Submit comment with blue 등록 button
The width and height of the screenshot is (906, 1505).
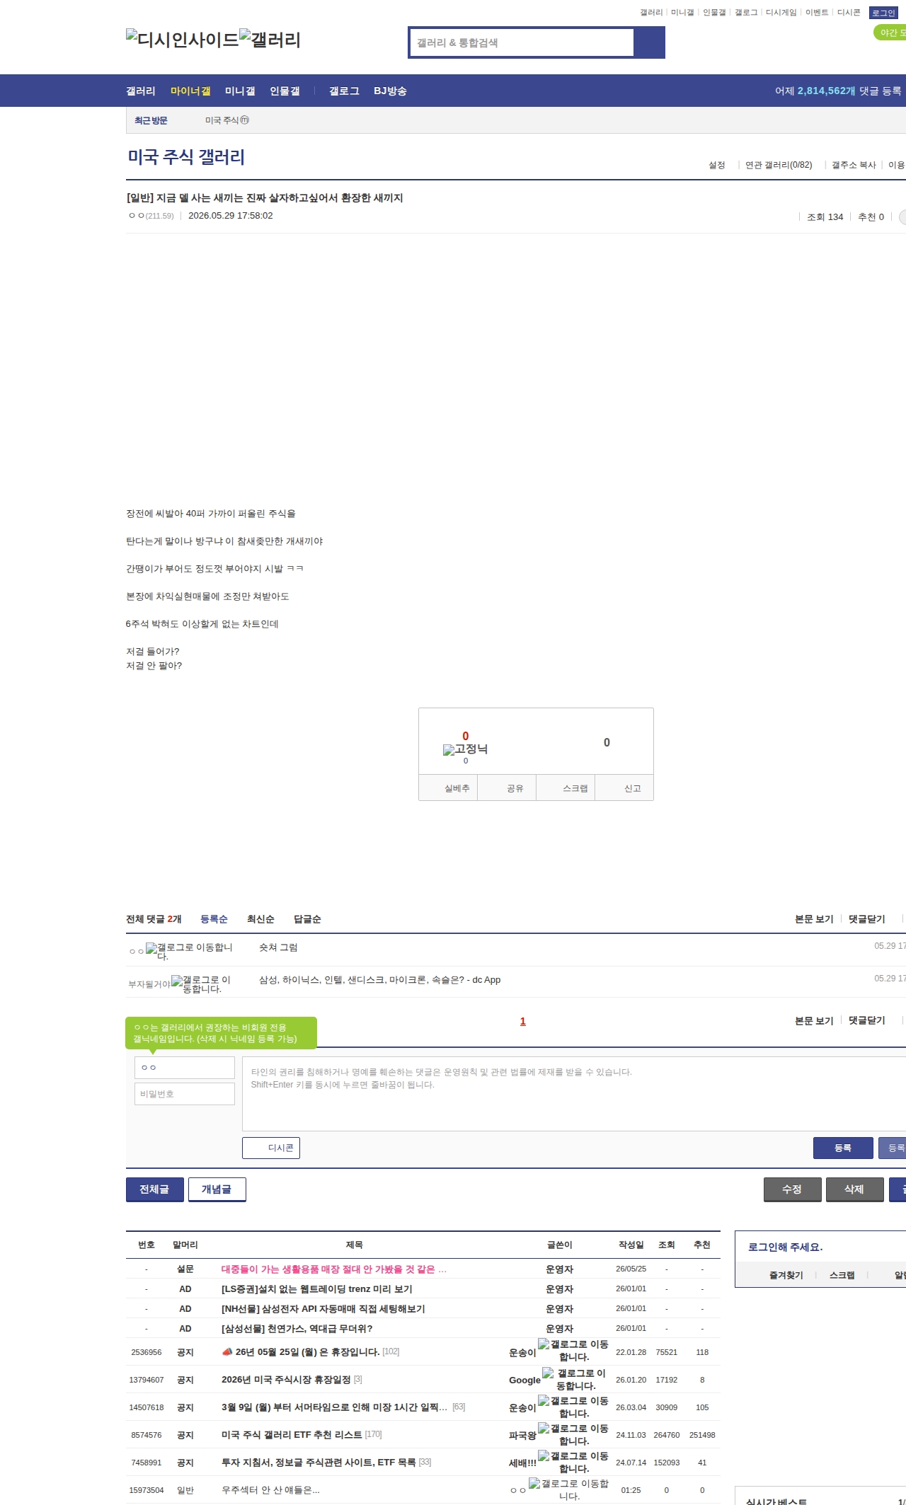[843, 1148]
